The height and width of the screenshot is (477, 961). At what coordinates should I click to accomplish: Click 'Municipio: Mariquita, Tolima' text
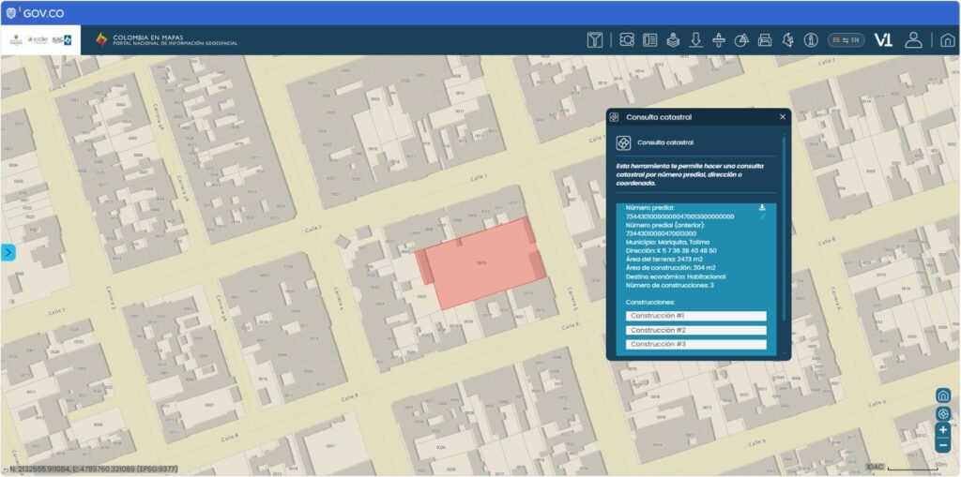666,242
